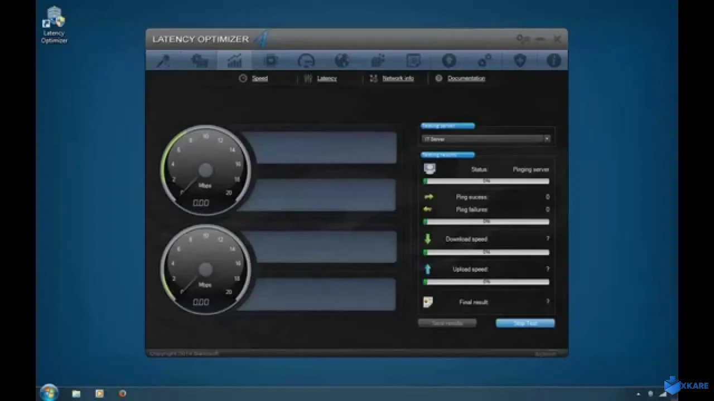Click the globe icon beside Documentation
Screen dimensions: 714x401
(x=439, y=79)
